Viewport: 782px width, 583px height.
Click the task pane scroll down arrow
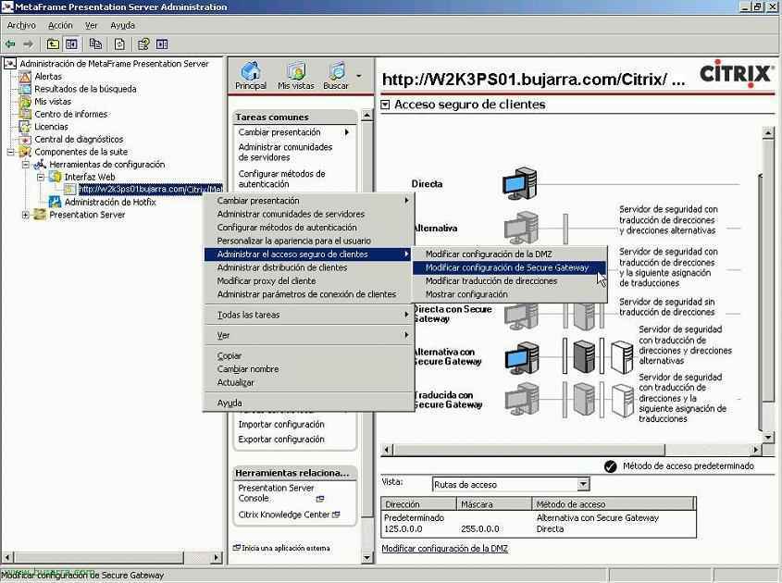[x=366, y=558]
